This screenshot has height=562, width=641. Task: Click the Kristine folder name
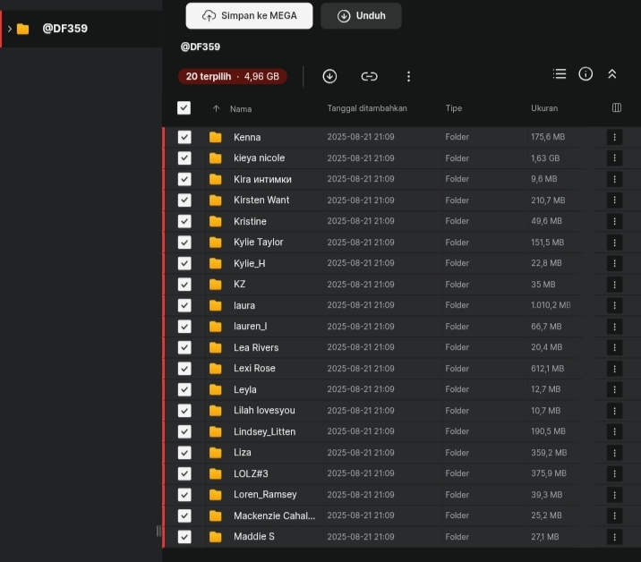tap(250, 221)
